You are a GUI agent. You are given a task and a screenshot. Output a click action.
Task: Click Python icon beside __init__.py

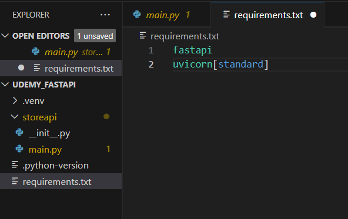click(19, 133)
